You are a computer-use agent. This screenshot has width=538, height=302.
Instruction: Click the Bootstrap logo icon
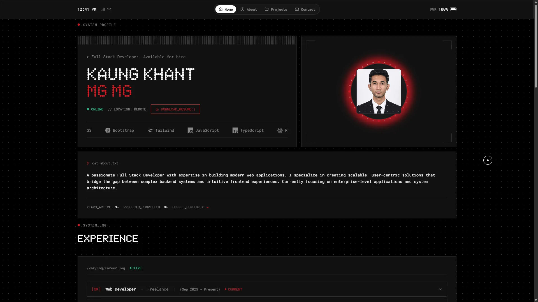108,130
